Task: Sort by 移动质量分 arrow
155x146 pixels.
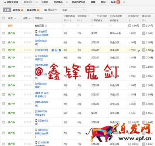Action: tap(81, 21)
